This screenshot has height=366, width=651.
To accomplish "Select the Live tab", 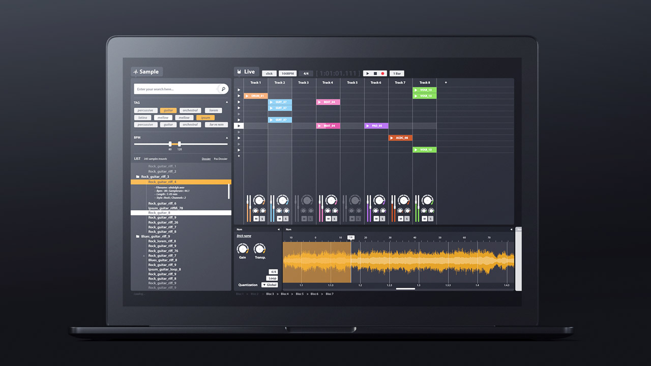I will coord(246,72).
